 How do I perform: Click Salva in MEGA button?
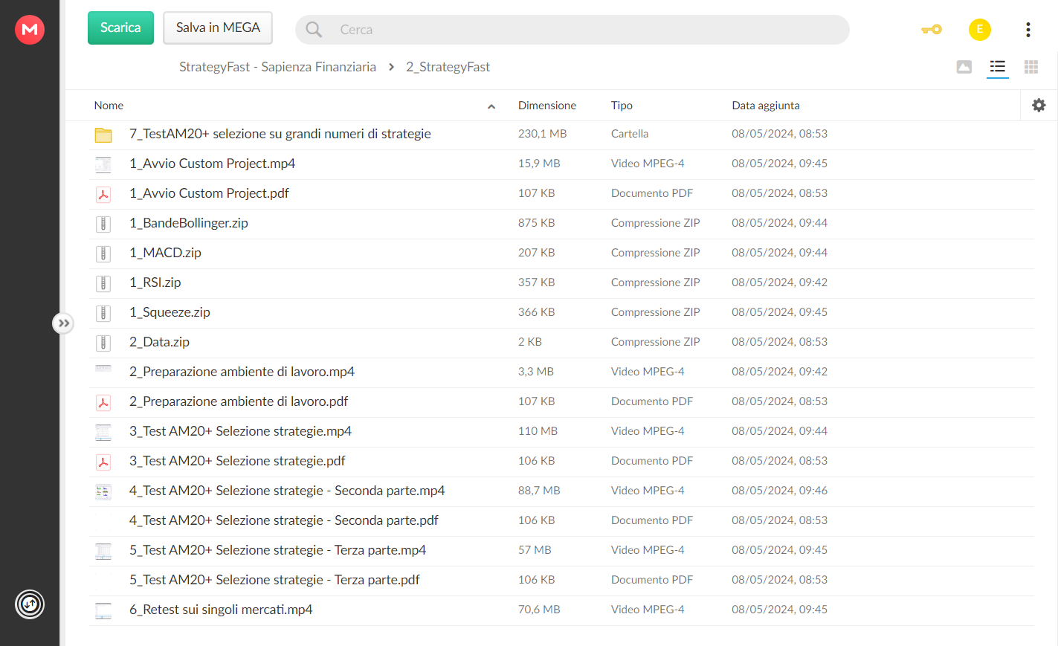click(x=218, y=28)
